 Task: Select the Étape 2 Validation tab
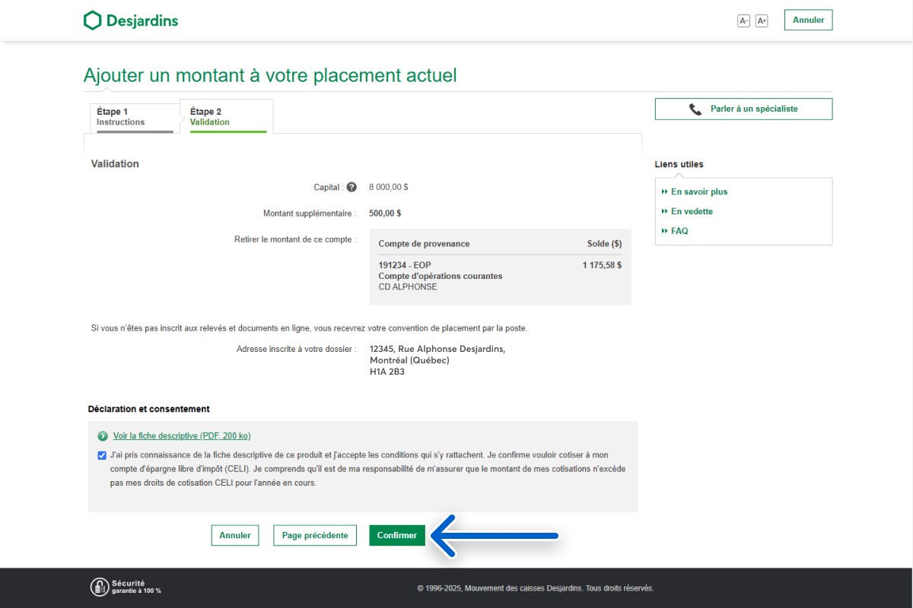(x=226, y=117)
